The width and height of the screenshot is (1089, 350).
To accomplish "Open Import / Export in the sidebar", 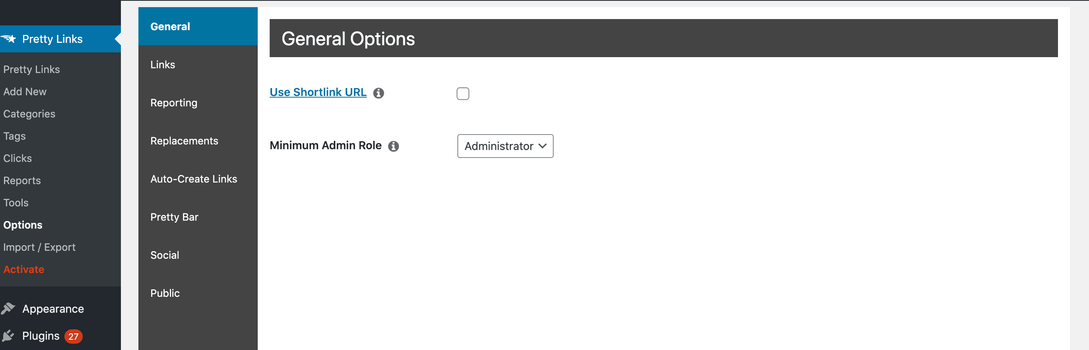I will (39, 247).
